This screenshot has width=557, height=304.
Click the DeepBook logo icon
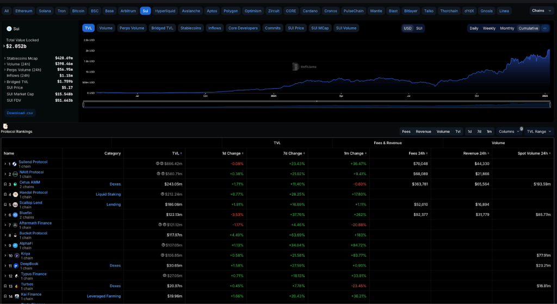coord(16,266)
